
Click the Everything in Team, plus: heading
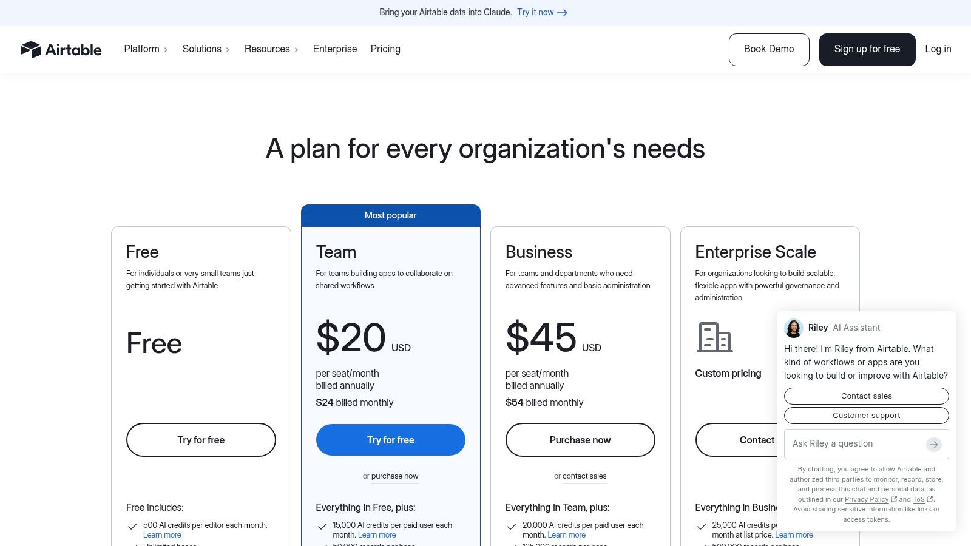[558, 508]
